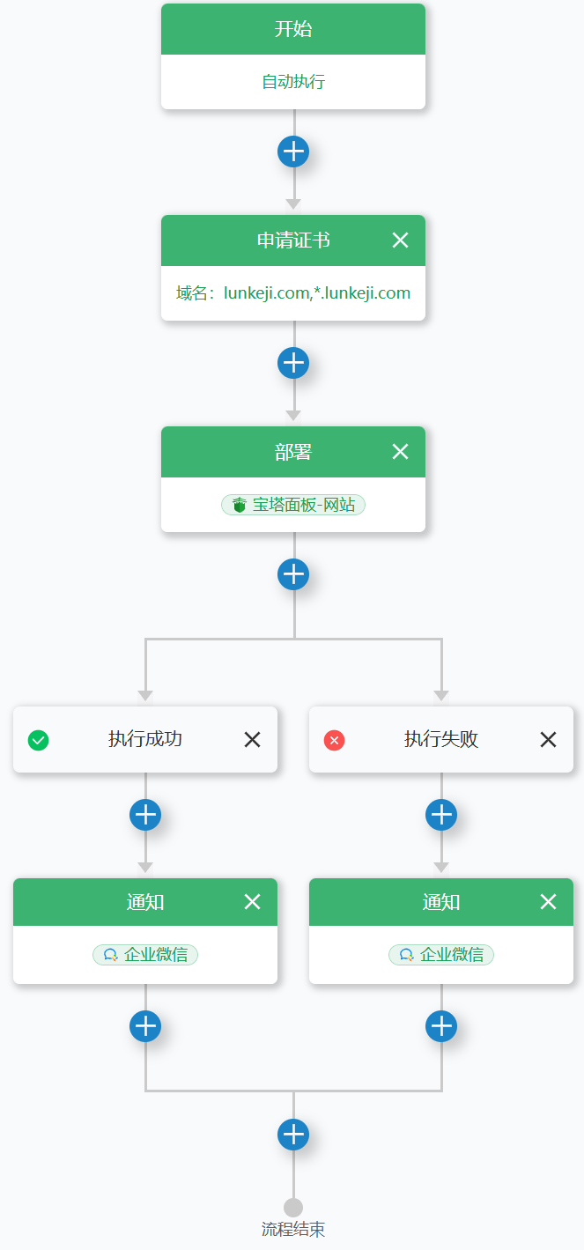Delete the 执行成功 branch
This screenshot has width=584, height=1250.
(x=252, y=740)
